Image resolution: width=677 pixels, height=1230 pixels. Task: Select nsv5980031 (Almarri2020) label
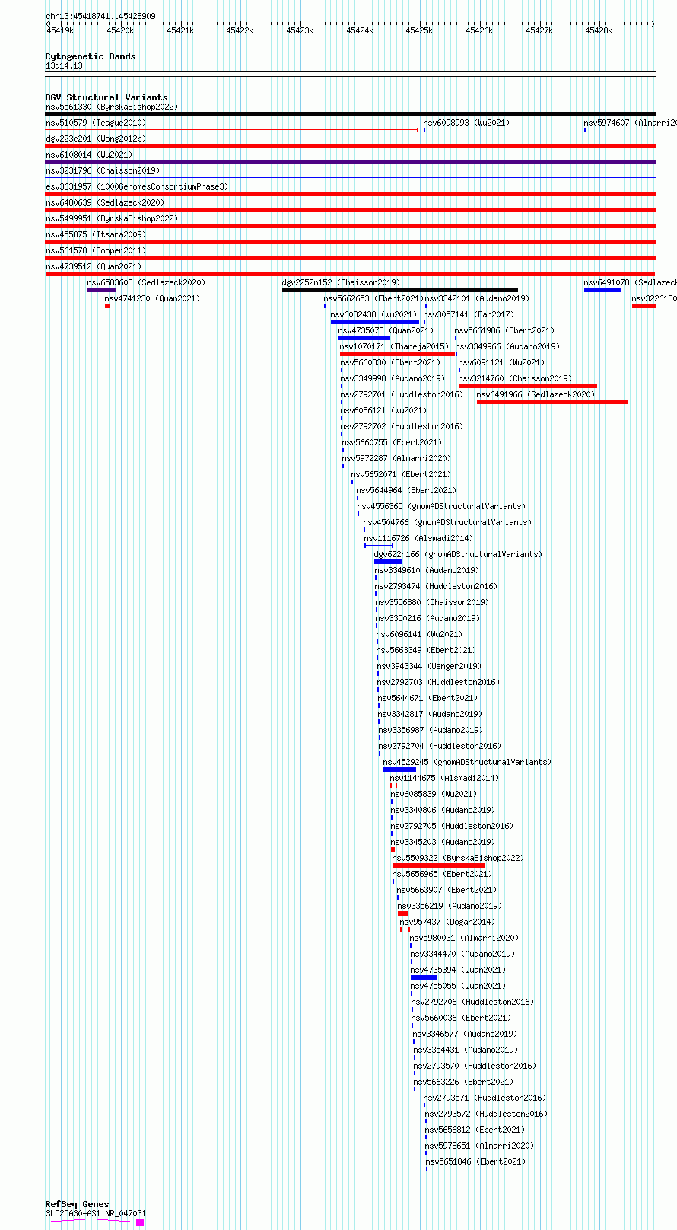pos(464,938)
